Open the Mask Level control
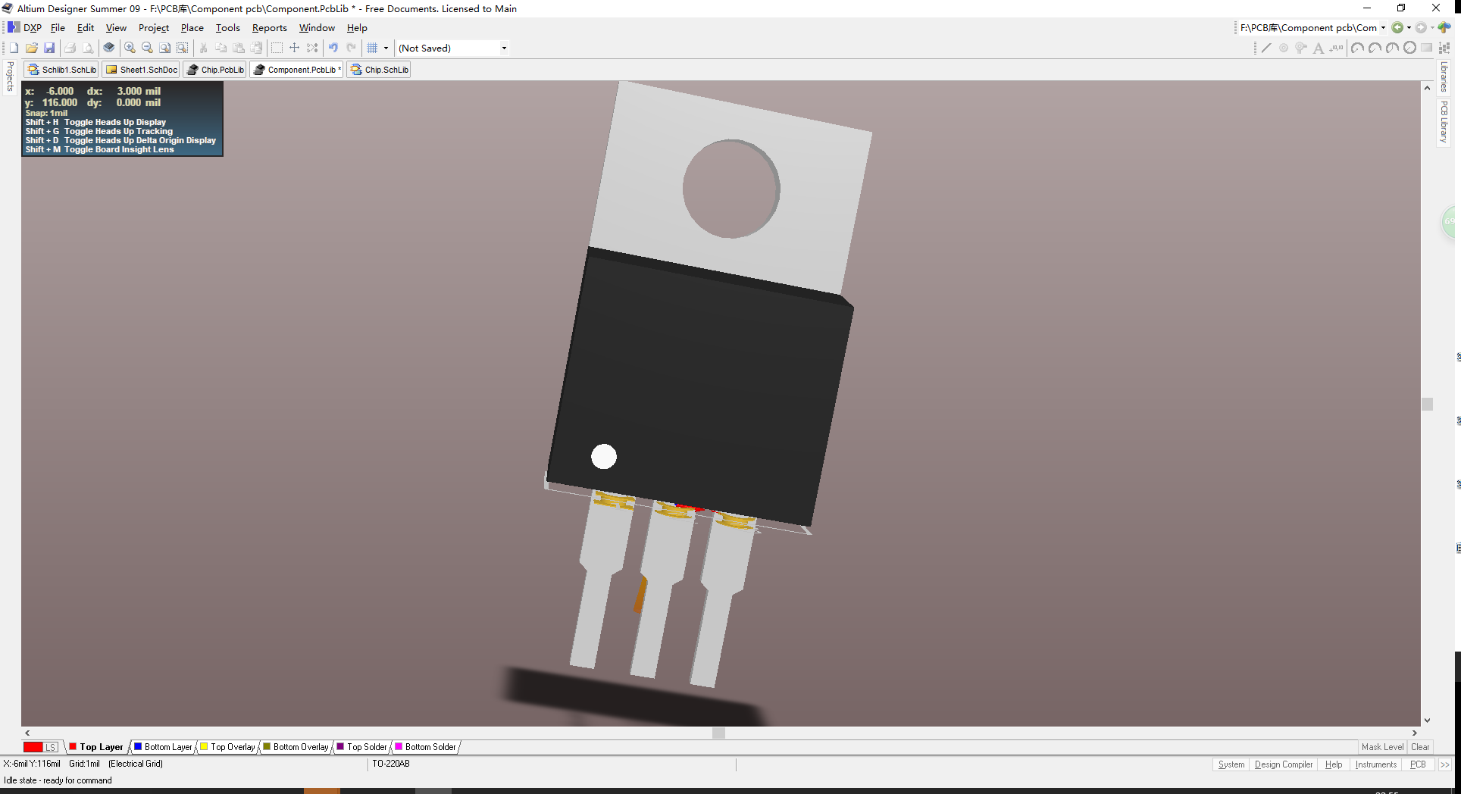 click(x=1382, y=747)
